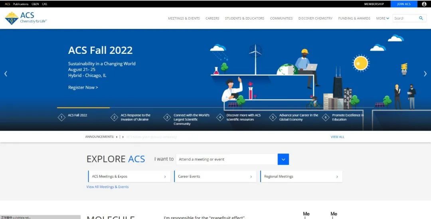Select slide 2 diamond icon in carousel

pos(114,117)
